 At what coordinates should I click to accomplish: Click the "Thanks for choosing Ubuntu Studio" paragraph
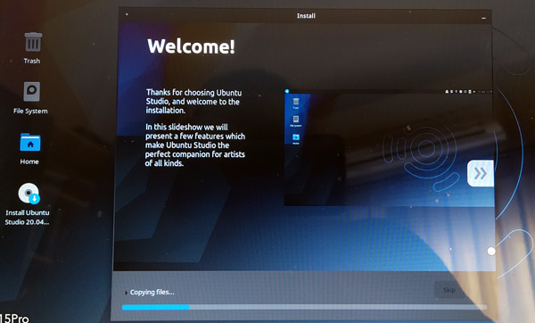point(193,102)
